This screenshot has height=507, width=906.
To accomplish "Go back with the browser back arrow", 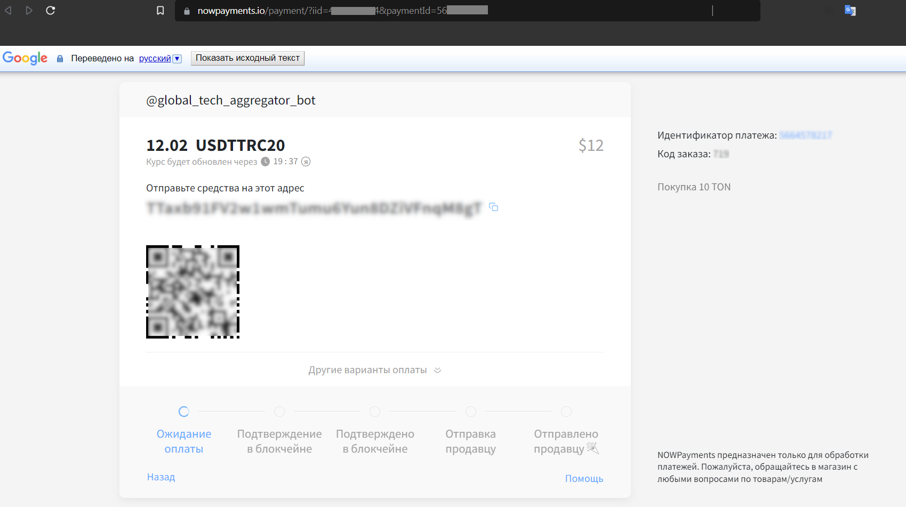I will click(x=8, y=11).
